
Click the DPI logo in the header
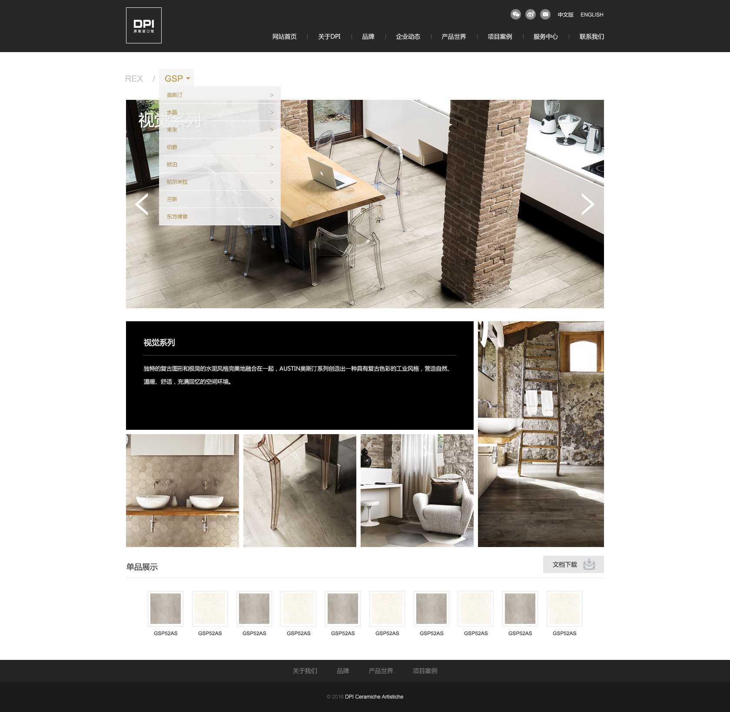144,25
